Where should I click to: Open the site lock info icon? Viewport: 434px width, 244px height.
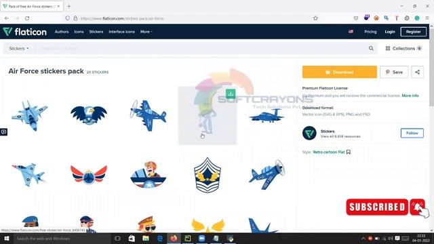pos(75,18)
